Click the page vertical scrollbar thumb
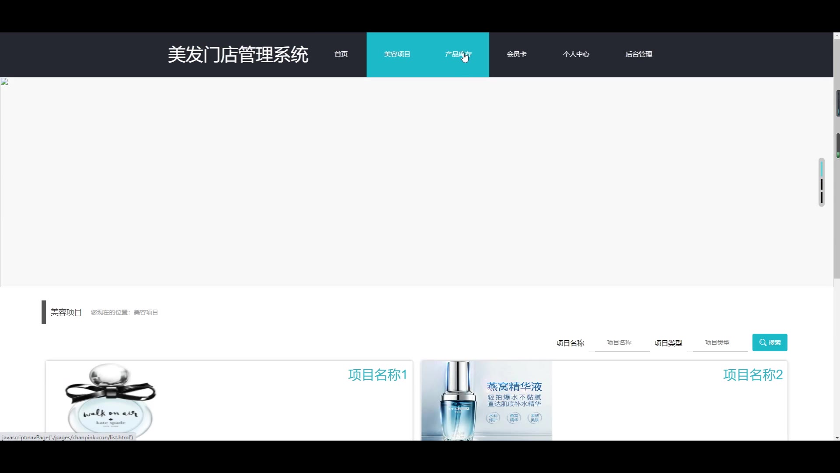 pos(836,158)
